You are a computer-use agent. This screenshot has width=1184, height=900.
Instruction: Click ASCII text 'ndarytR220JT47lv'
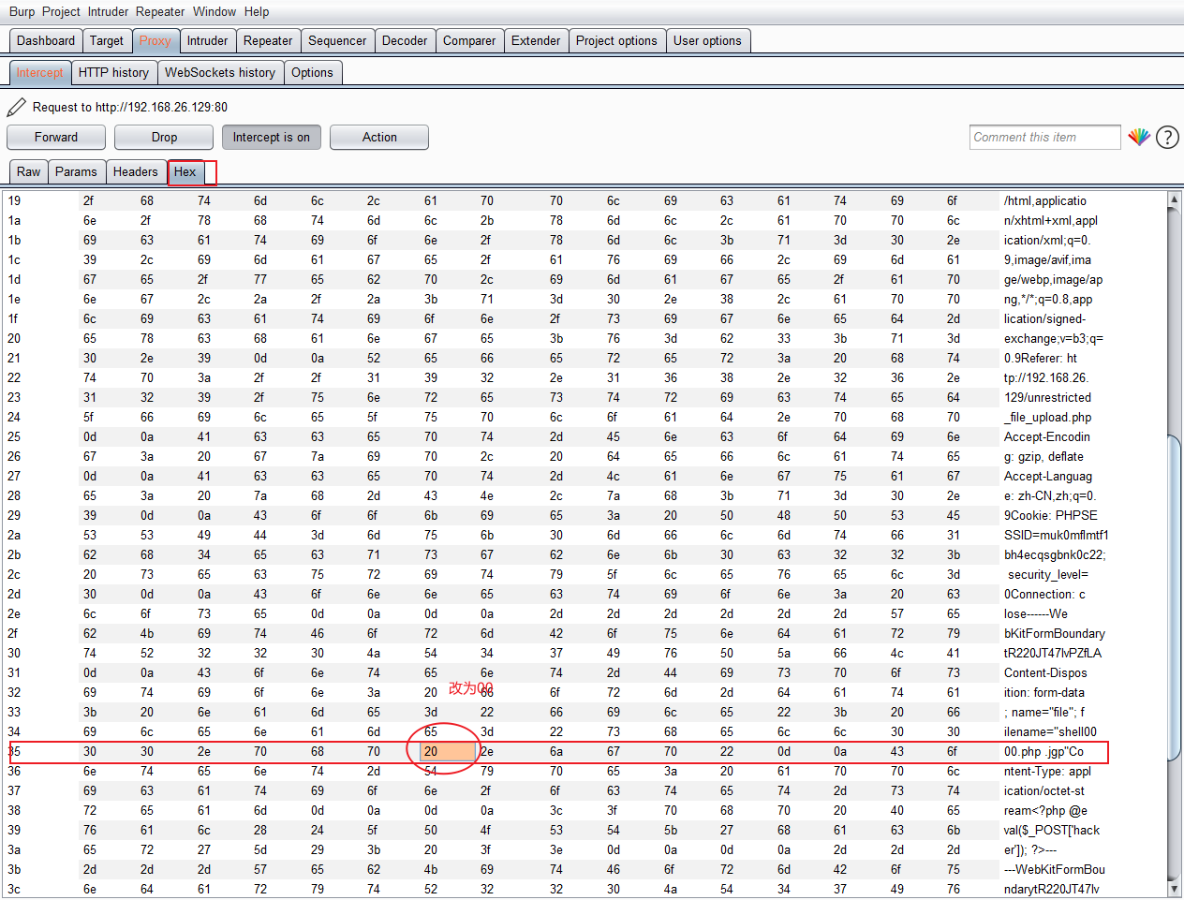[x=1051, y=889]
